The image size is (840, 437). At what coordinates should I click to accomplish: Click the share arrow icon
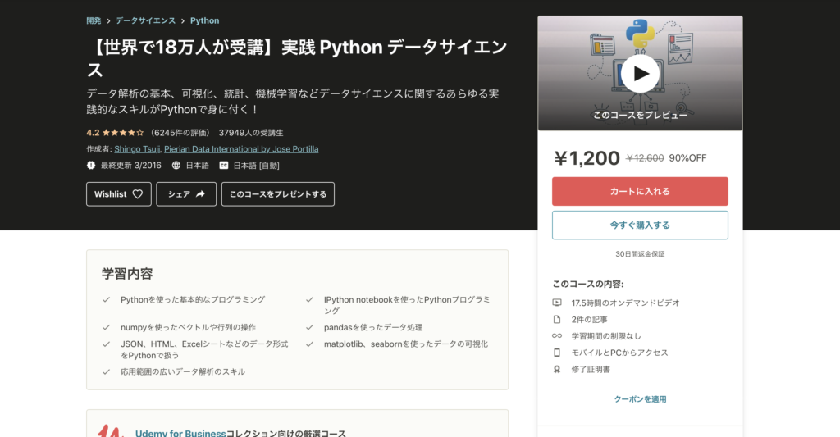click(x=201, y=194)
